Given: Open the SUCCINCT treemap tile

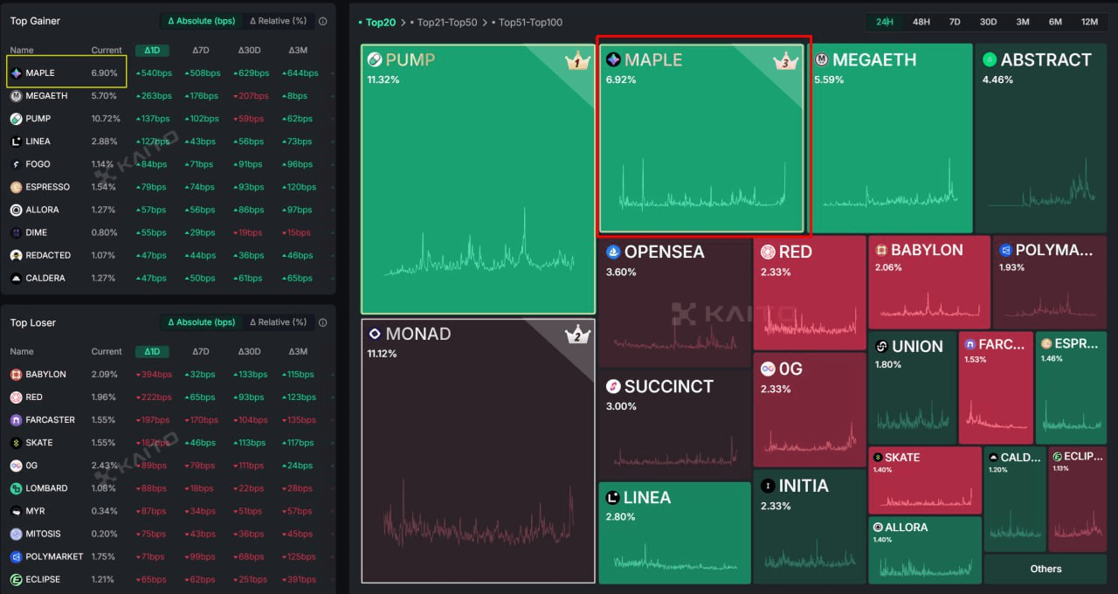Looking at the screenshot, I should (674, 424).
